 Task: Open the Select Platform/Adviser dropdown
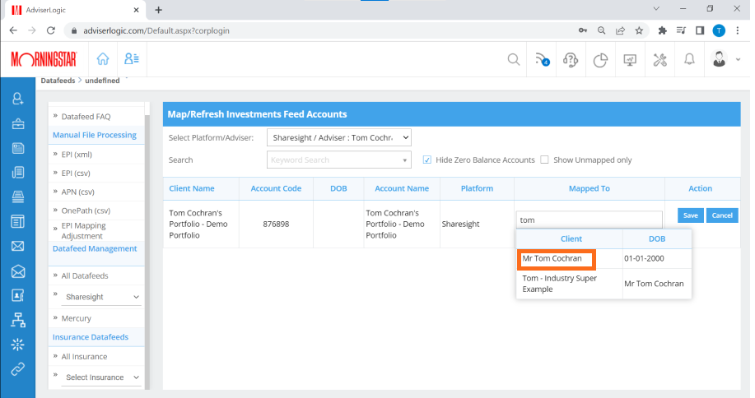(339, 137)
